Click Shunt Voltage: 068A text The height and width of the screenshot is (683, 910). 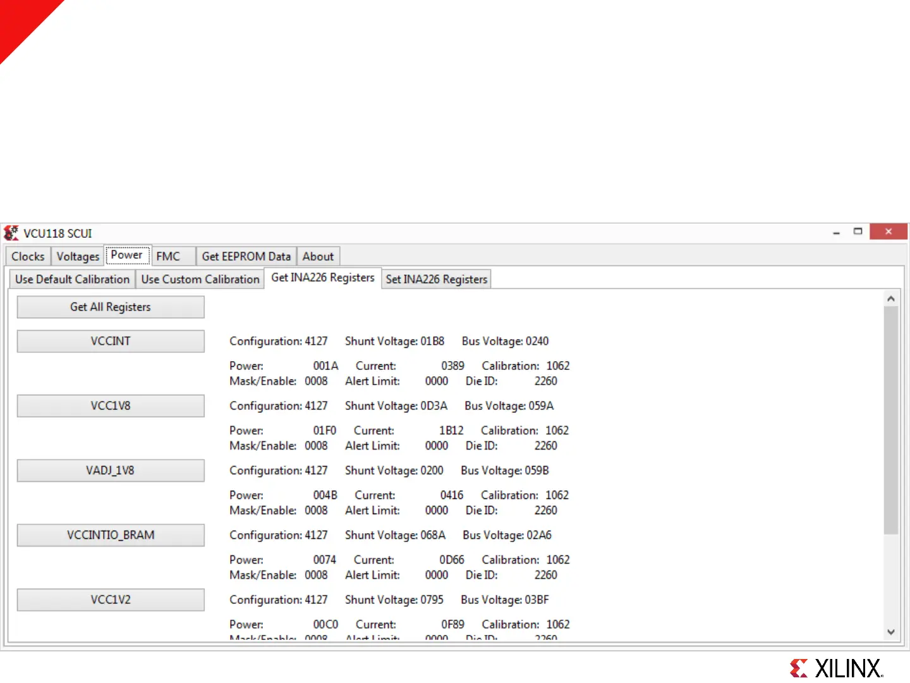(x=396, y=535)
